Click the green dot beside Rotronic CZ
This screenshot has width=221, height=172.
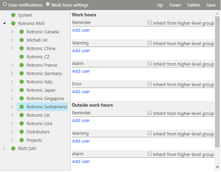tap(22, 57)
